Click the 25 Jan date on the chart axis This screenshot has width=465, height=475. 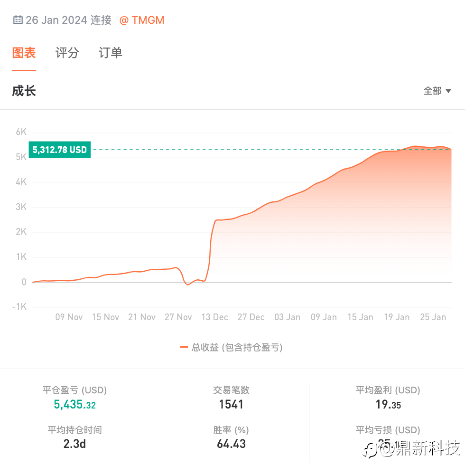coord(433,317)
